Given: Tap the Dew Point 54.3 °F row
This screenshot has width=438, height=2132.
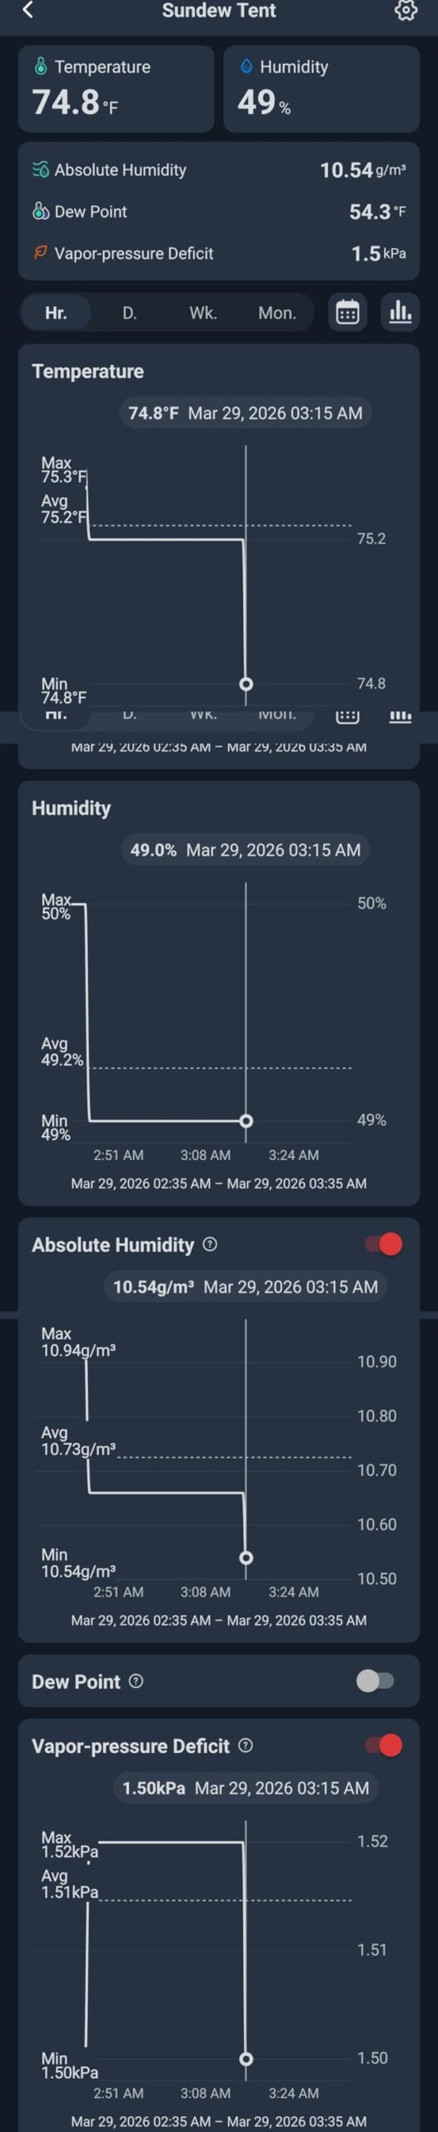Looking at the screenshot, I should click(219, 212).
